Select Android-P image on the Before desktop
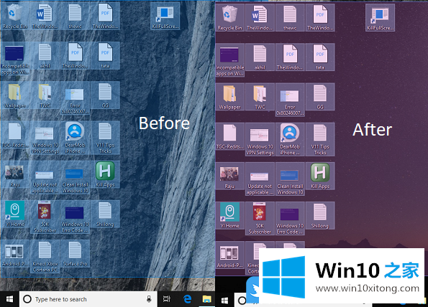This screenshot has width=428, height=307. click(x=14, y=253)
